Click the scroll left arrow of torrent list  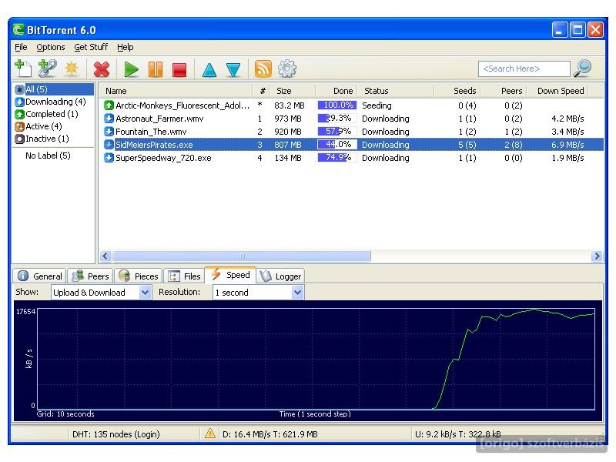click(105, 256)
